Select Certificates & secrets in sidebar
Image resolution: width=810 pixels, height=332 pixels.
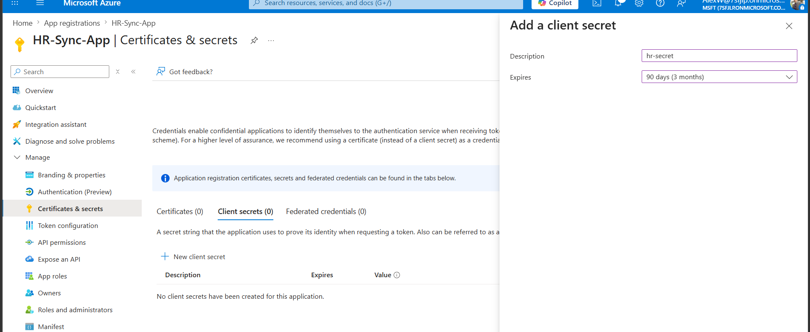coord(70,209)
